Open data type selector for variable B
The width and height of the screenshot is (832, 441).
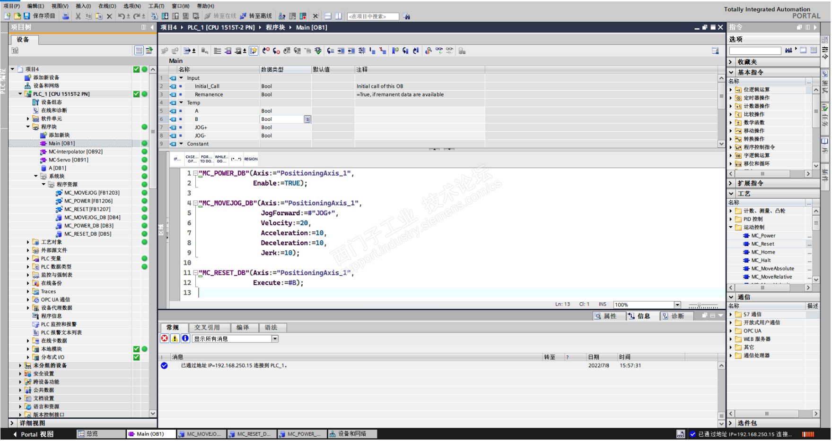307,119
